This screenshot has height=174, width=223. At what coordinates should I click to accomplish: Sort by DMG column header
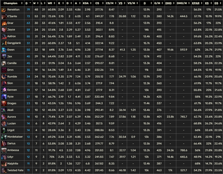point(170,3)
